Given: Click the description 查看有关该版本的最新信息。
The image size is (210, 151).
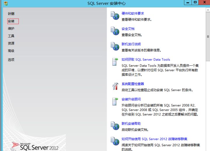Looking at the screenshot, I should [141, 50].
